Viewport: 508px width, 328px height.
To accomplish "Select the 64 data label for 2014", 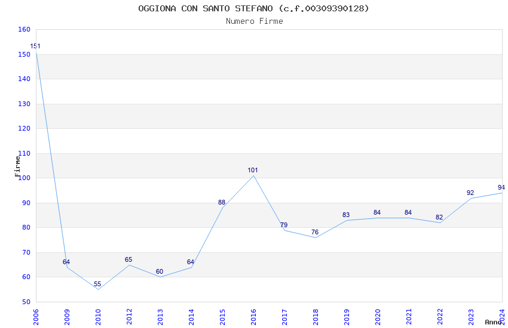I will [191, 262].
